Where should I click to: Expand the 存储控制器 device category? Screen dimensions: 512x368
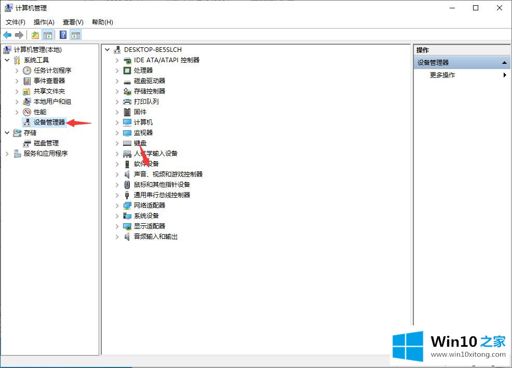click(117, 91)
